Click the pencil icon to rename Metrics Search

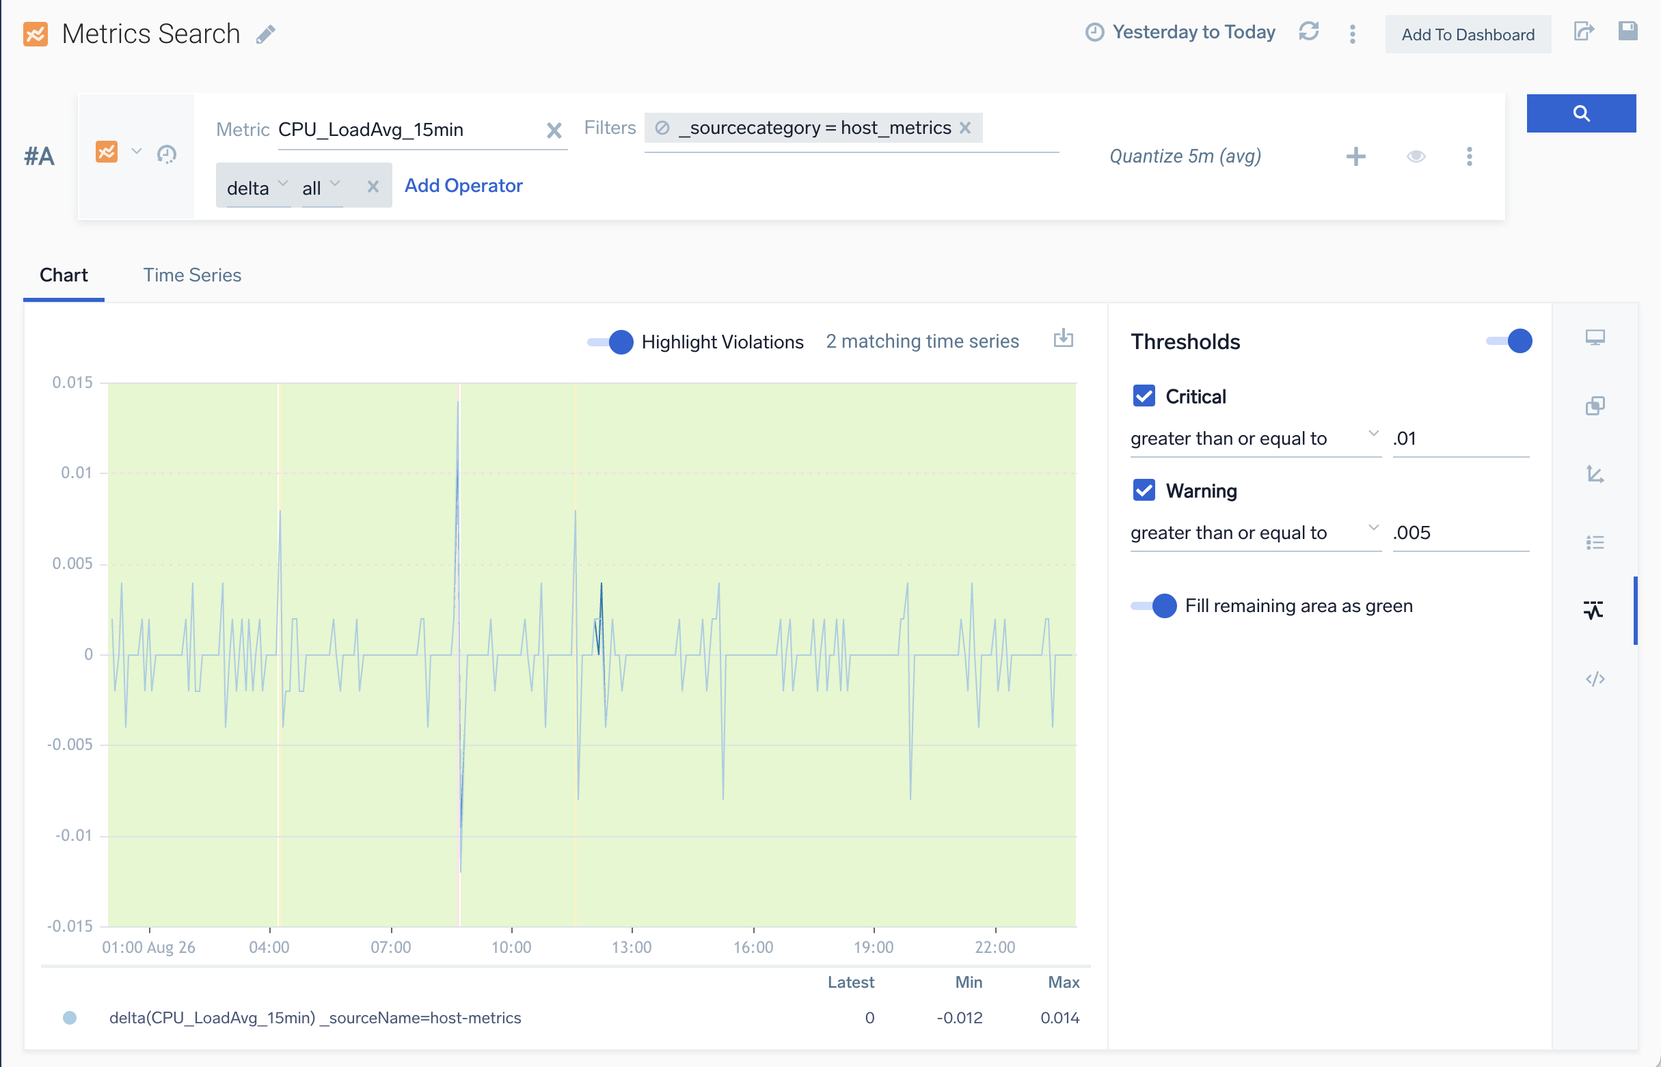pyautogui.click(x=265, y=35)
